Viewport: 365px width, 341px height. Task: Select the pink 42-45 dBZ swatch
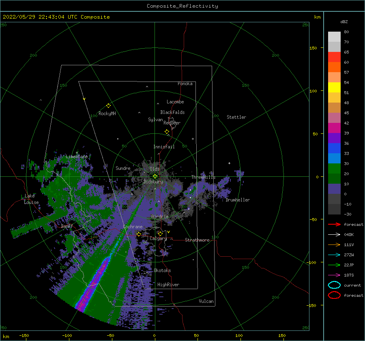tap(334, 118)
